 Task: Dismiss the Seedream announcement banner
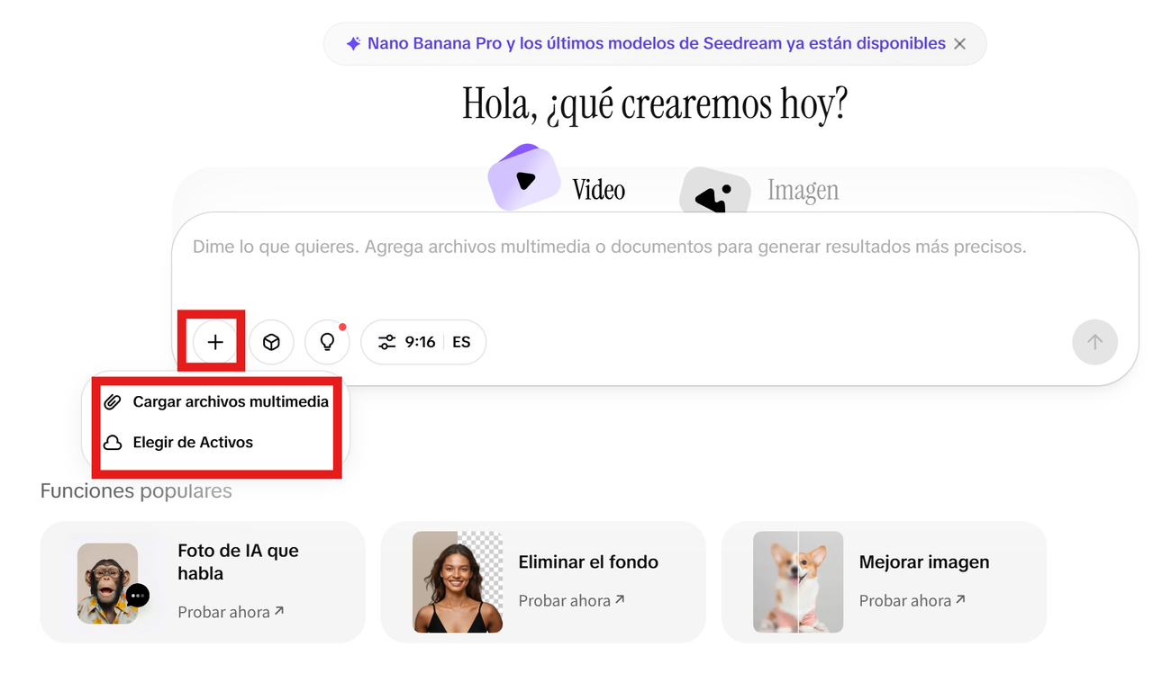point(959,43)
